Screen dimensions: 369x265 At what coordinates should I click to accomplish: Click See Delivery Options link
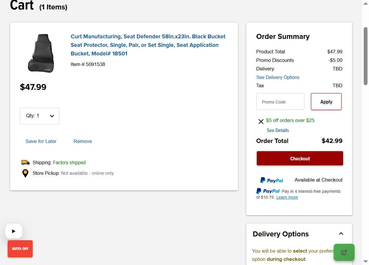[x=278, y=77]
